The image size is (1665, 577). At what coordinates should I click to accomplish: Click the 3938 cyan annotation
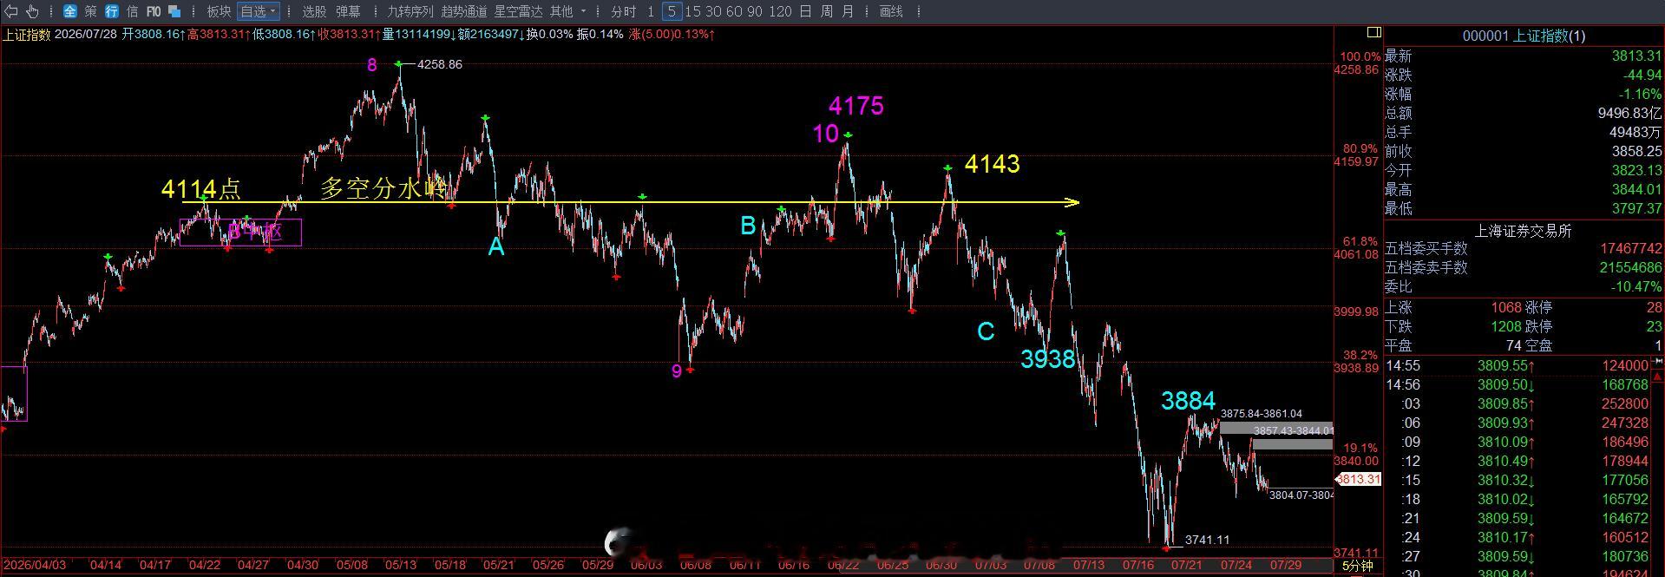[x=1048, y=359]
